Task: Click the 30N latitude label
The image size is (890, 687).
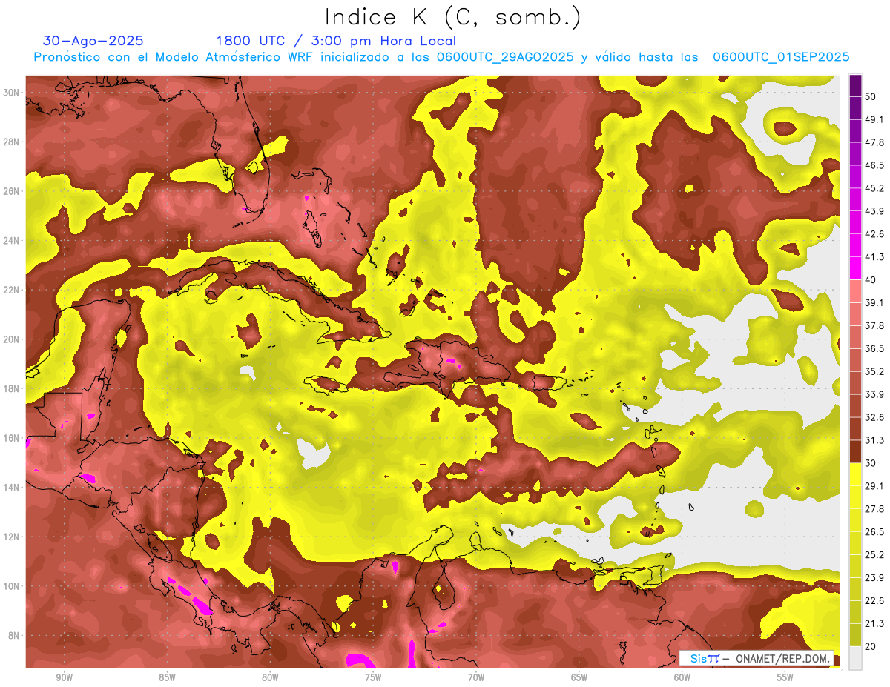Action: [13, 93]
